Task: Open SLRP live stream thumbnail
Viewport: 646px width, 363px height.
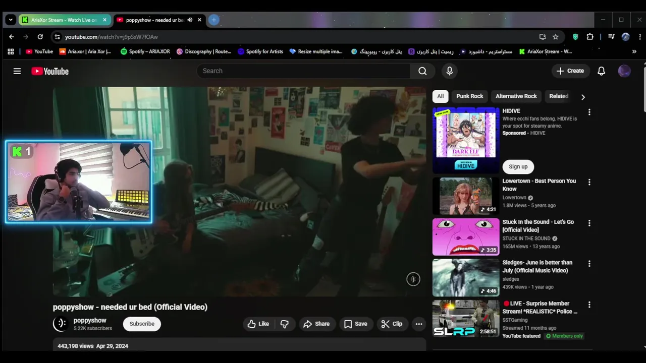Action: coord(466,318)
